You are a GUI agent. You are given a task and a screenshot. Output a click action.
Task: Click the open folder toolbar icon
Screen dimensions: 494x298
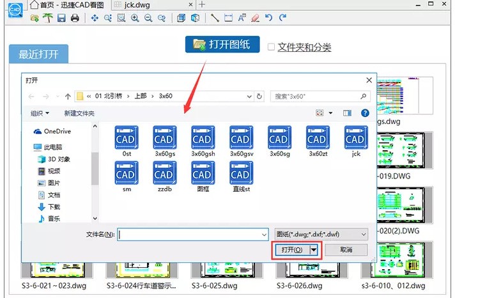(35, 18)
